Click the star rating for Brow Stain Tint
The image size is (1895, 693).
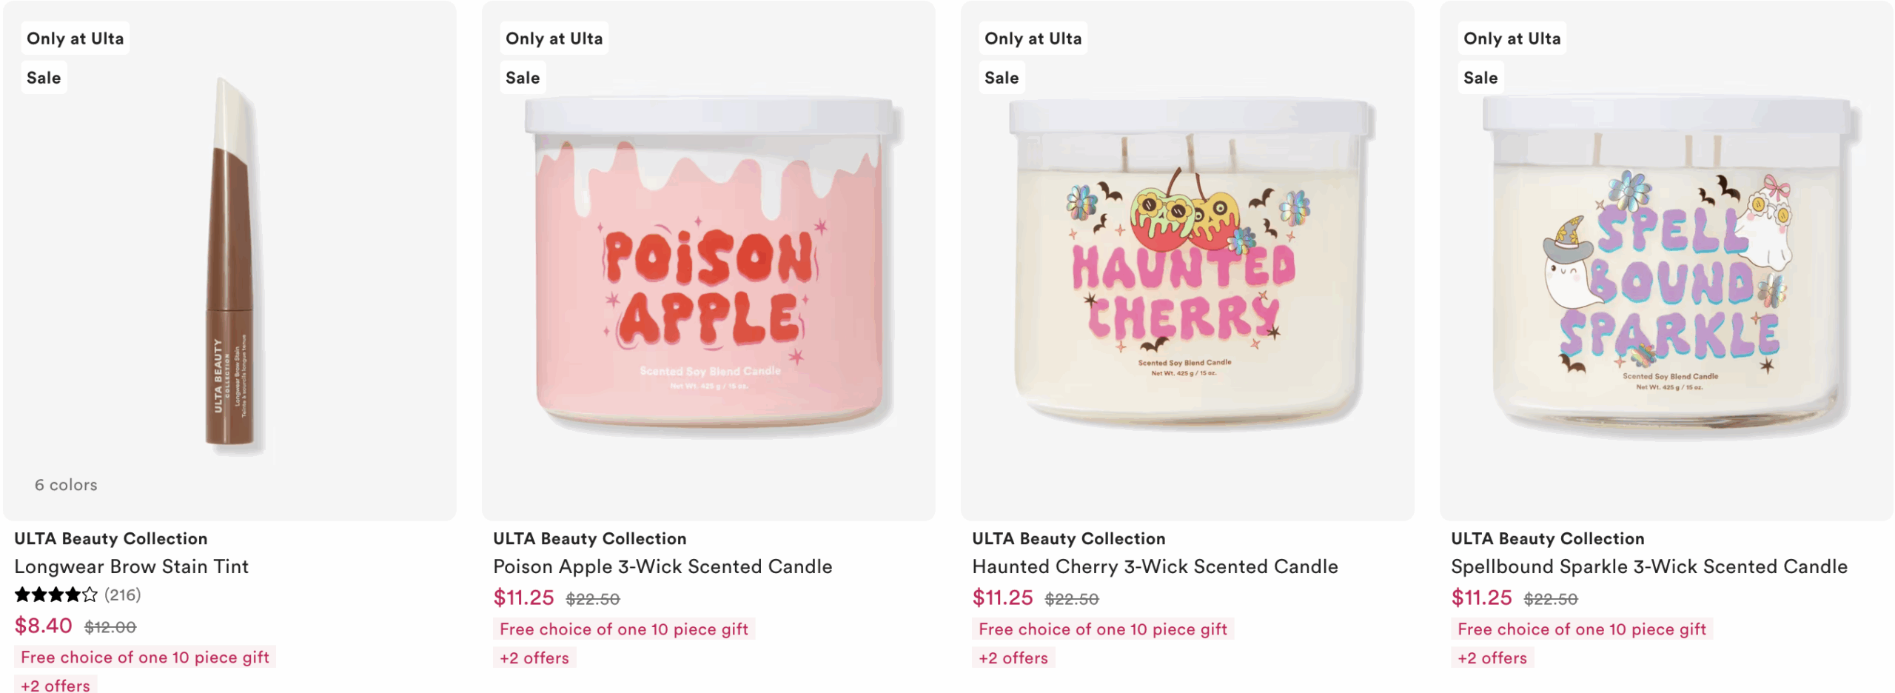point(56,595)
